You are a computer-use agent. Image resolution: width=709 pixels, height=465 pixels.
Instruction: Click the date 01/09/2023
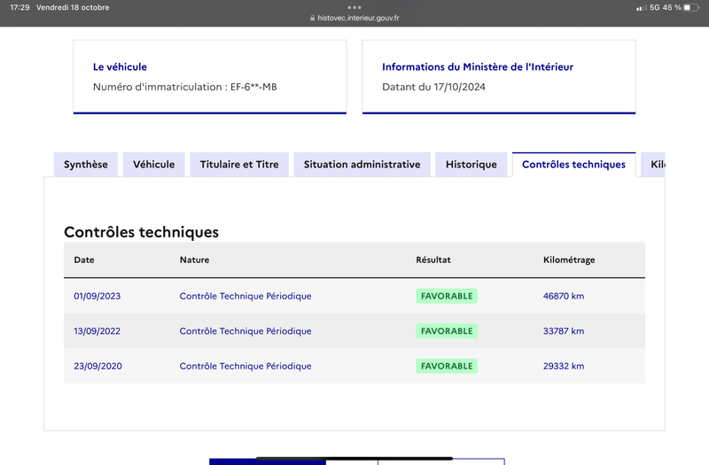click(x=97, y=296)
